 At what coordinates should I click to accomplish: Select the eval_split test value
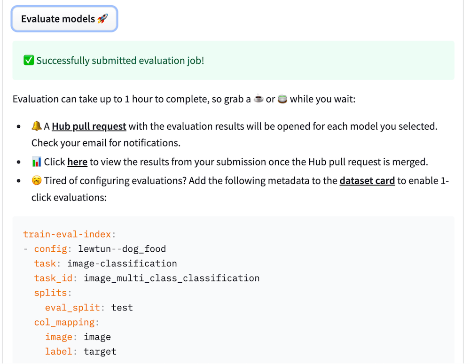[x=122, y=307]
